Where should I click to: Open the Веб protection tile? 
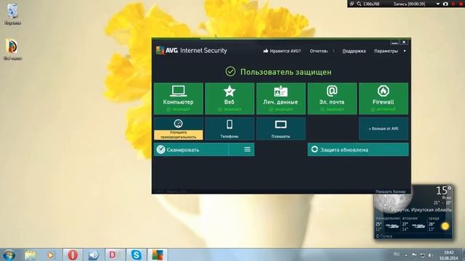tap(230, 99)
